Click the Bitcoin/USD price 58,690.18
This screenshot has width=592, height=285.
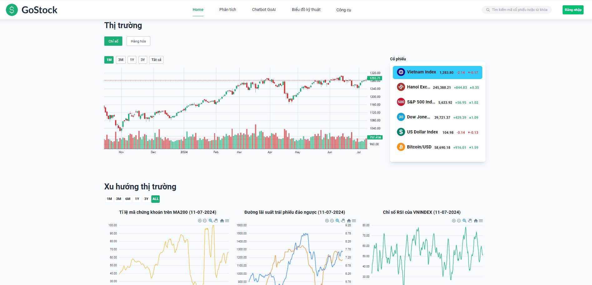click(x=442, y=147)
